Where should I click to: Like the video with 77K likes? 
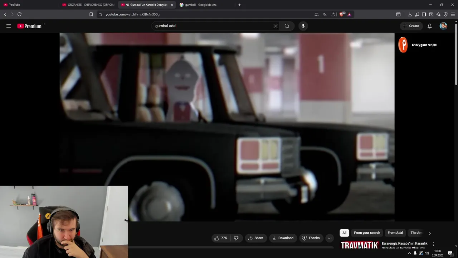tap(221, 238)
